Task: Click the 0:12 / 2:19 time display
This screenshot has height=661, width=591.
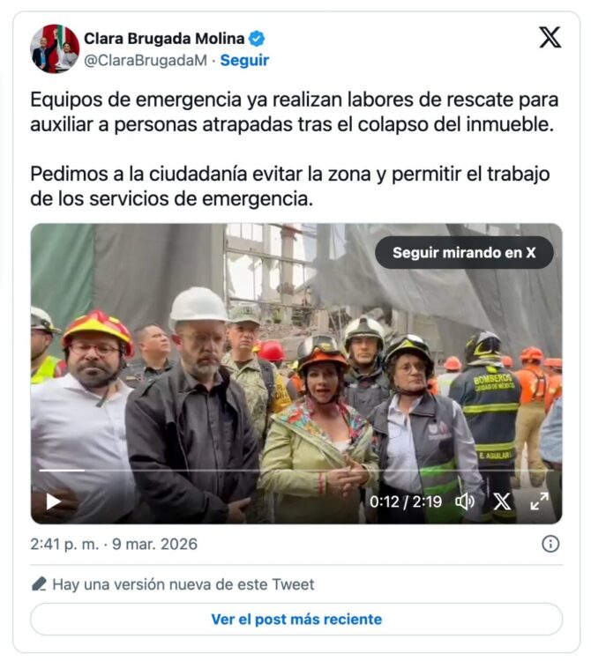Action: pyautogui.click(x=406, y=501)
